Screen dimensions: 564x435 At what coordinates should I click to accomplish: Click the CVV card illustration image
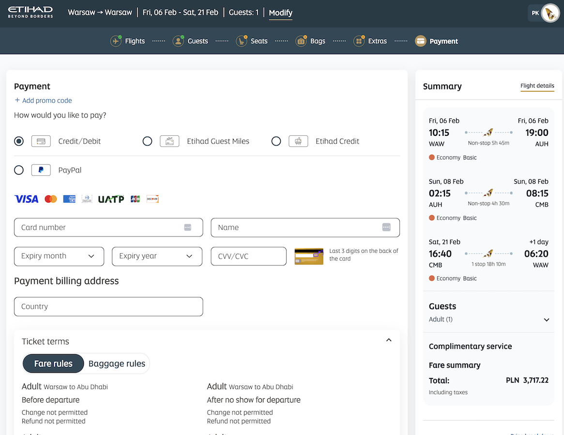308,256
